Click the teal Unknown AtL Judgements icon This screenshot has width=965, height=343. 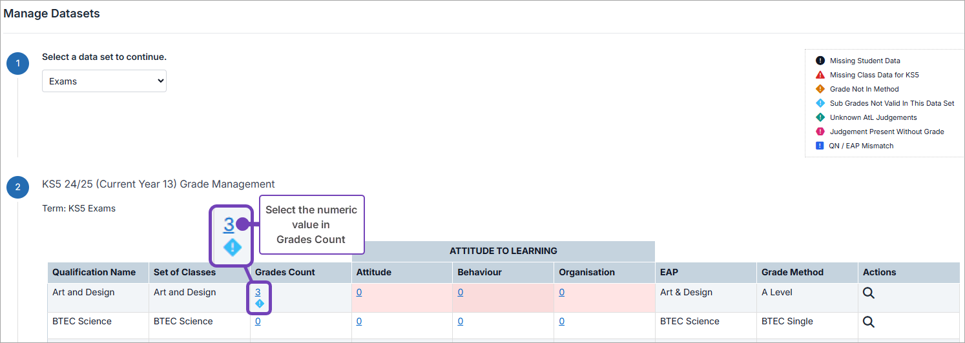click(x=820, y=117)
